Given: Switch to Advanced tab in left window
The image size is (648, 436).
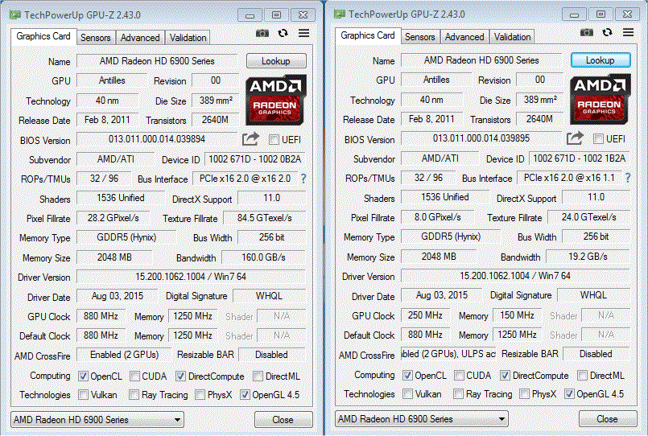Looking at the screenshot, I should click(x=140, y=38).
